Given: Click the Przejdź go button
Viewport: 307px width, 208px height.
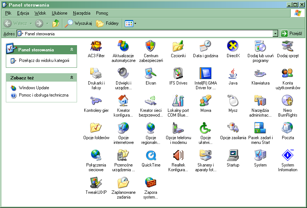Looking at the screenshot, I should (292, 34).
